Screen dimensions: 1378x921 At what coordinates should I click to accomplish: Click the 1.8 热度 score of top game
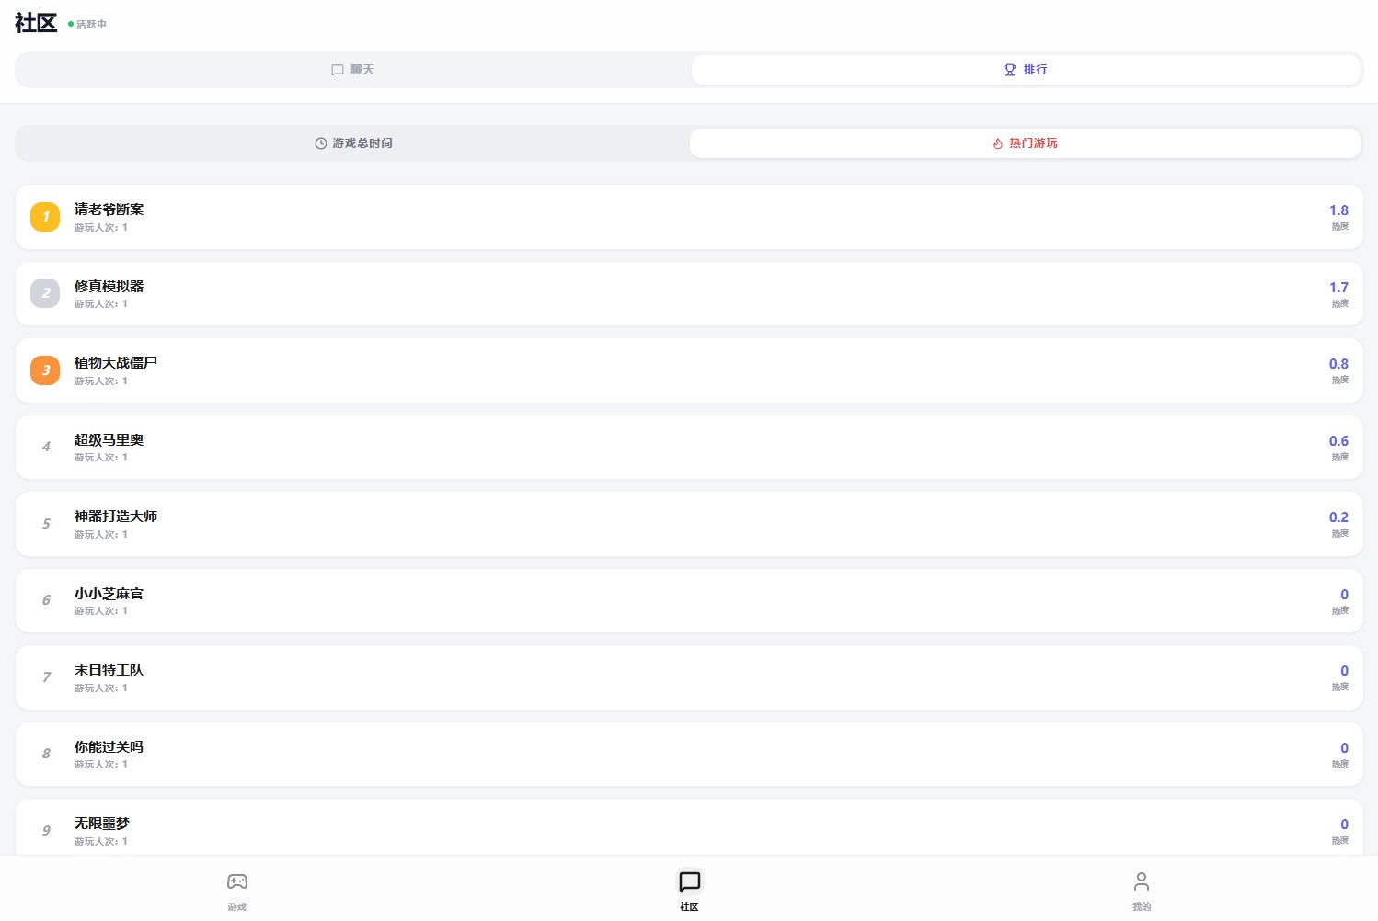(x=1338, y=211)
